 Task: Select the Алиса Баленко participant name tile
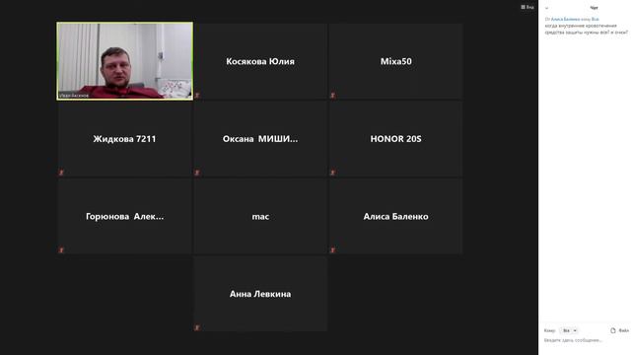pyautogui.click(x=396, y=216)
